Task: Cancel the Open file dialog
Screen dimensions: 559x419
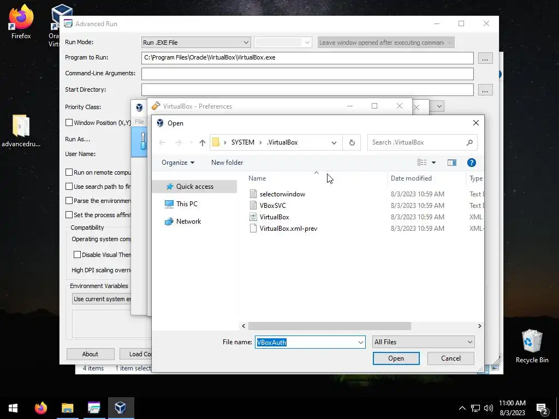Action: 450,358
